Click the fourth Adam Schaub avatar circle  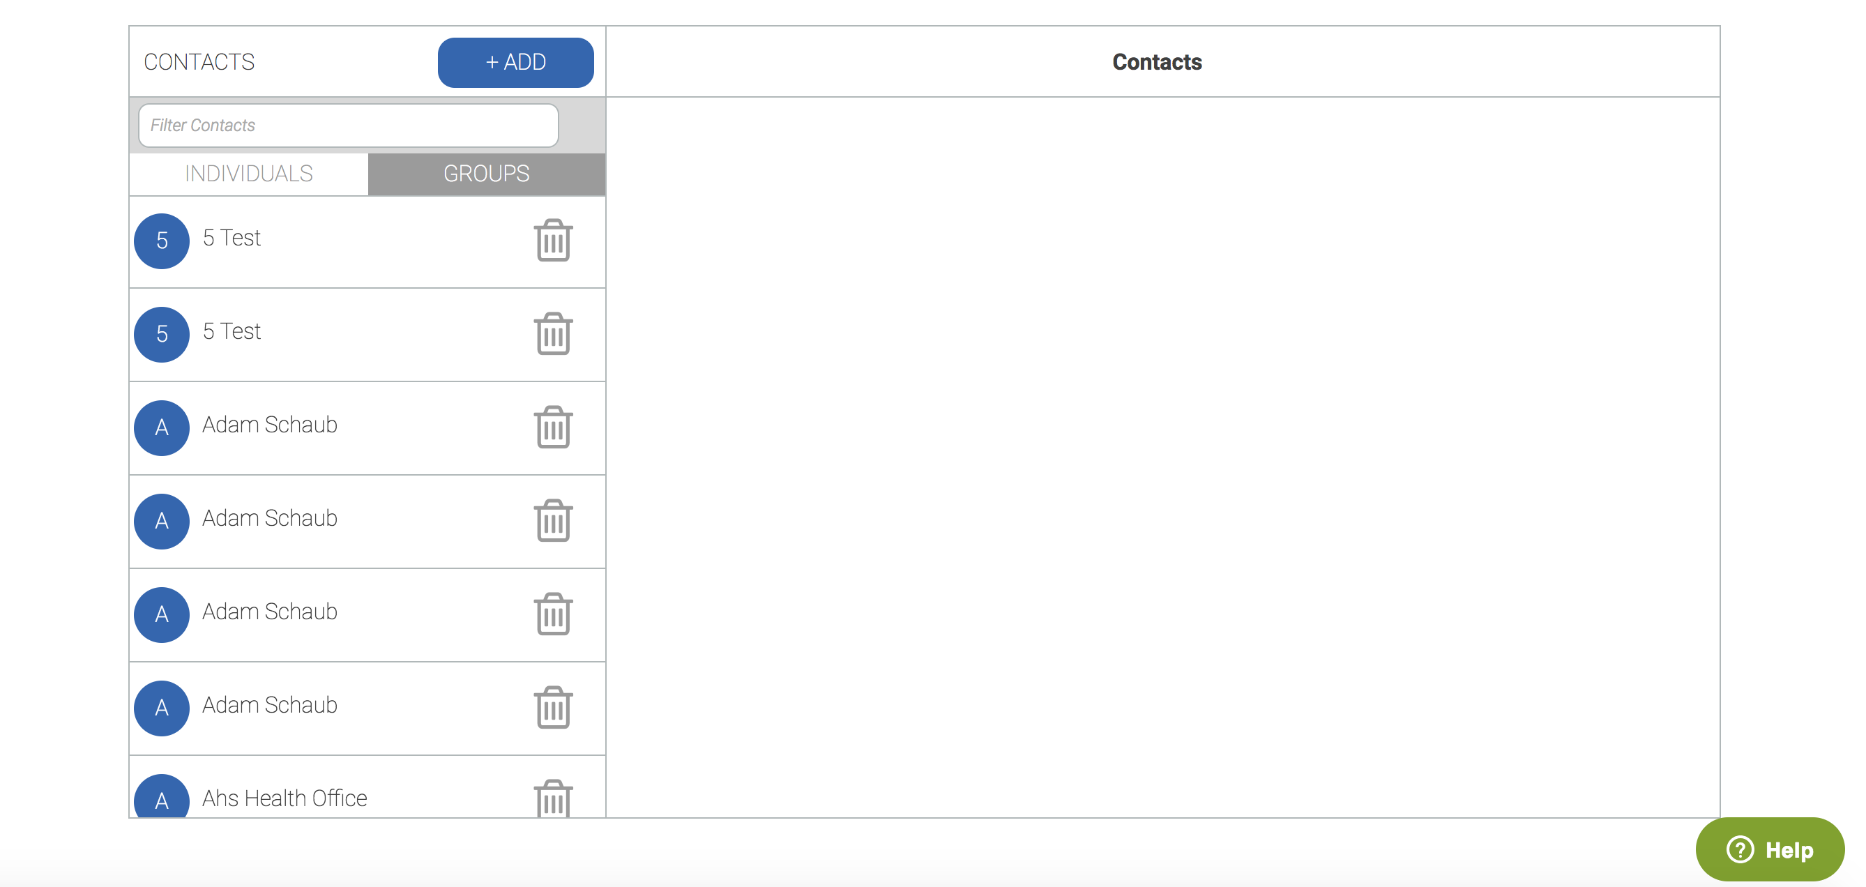[162, 708]
